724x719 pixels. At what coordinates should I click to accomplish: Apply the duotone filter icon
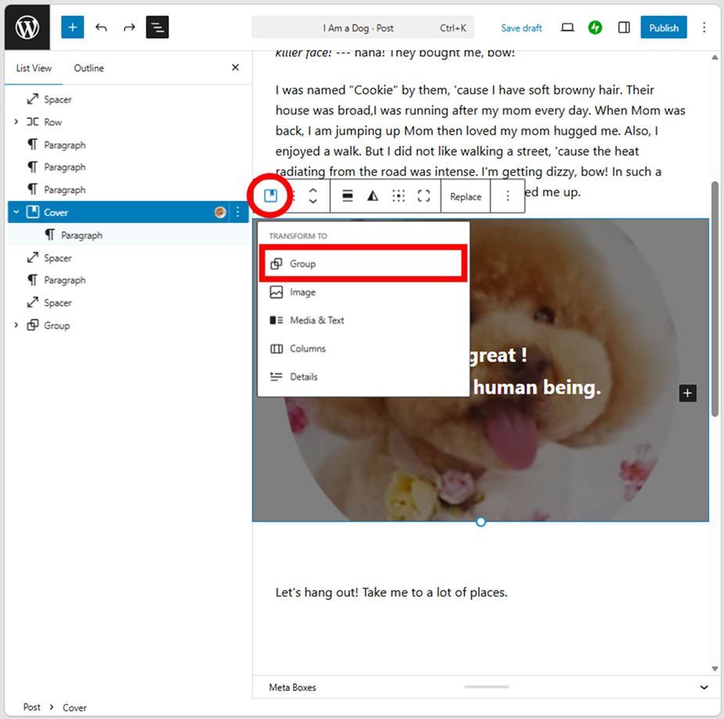[x=373, y=196]
